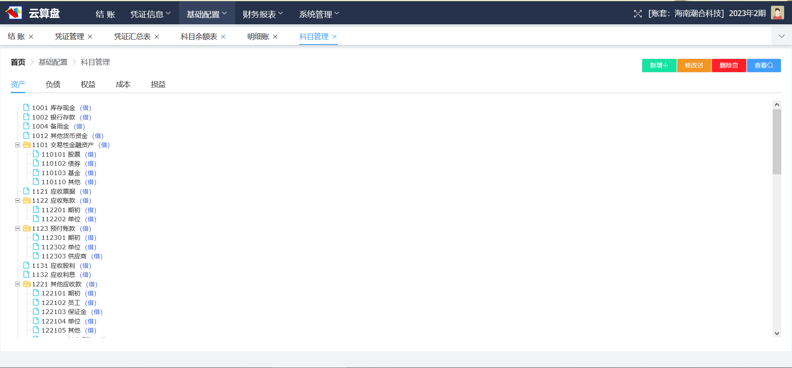792x368 pixels.
Task: Select the 122105 其他 tree item
Action: (x=68, y=330)
